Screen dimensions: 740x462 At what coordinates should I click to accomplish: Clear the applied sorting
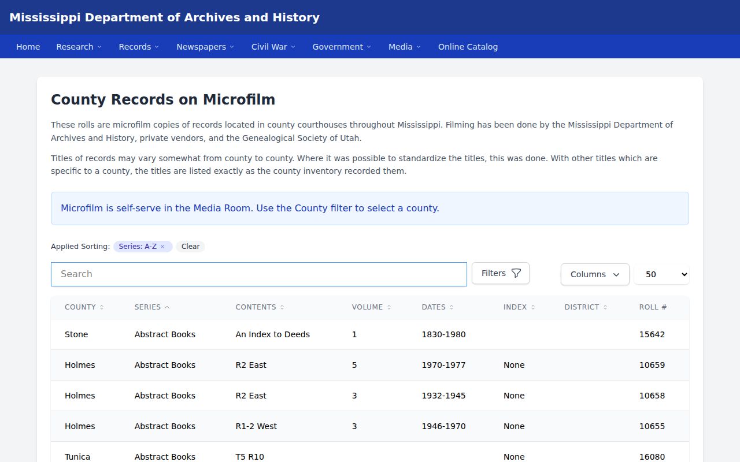(190, 247)
